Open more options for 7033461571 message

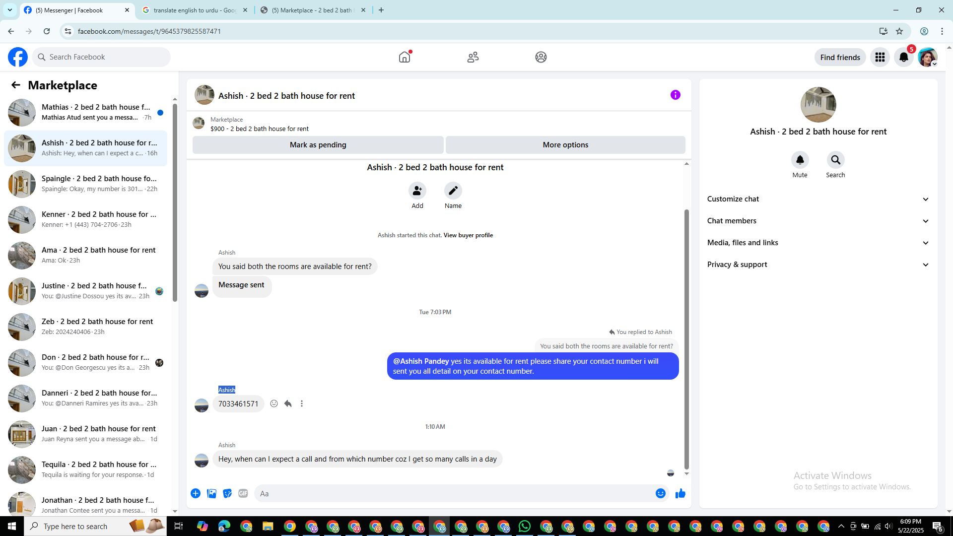[302, 403]
